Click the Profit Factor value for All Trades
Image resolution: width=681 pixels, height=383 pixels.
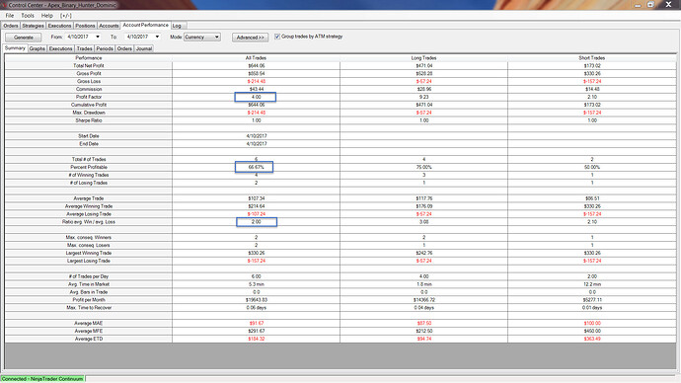point(256,97)
